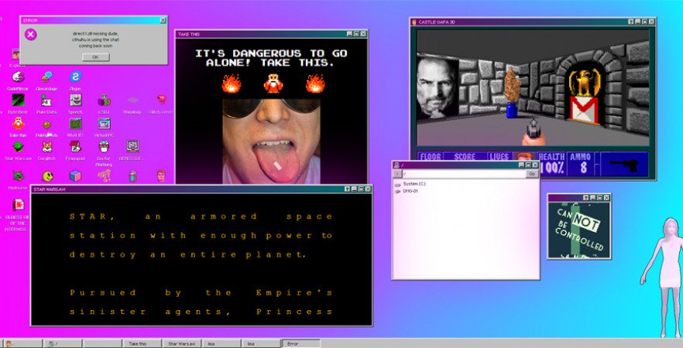The width and height of the screenshot is (683, 348).
Task: Click the pink X error icon in the dialog
Action: (x=30, y=35)
